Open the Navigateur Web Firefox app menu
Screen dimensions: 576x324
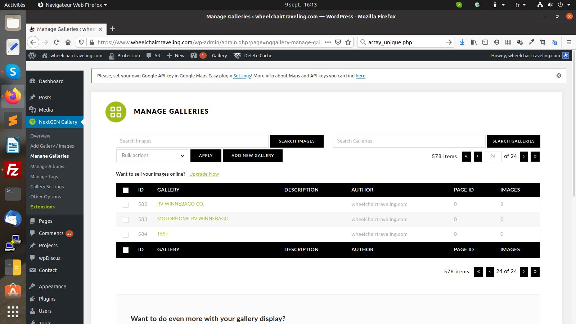[72, 5]
